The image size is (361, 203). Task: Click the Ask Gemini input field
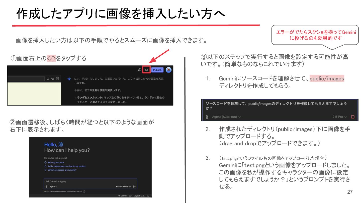pos(90,181)
